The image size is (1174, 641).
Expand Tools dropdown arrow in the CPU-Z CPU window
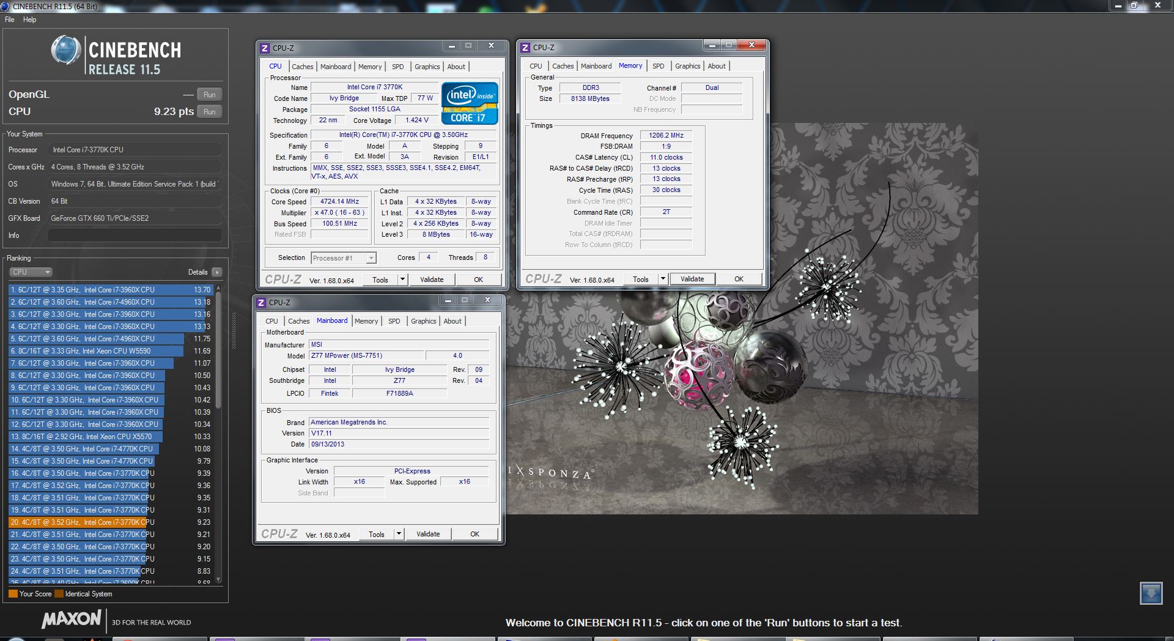coord(402,280)
